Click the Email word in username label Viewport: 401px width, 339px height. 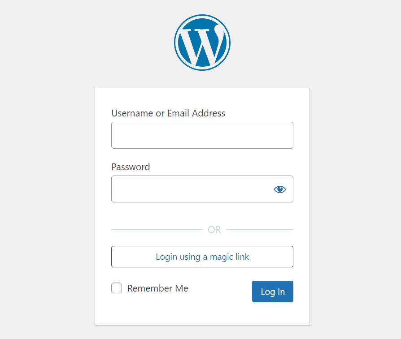(178, 113)
